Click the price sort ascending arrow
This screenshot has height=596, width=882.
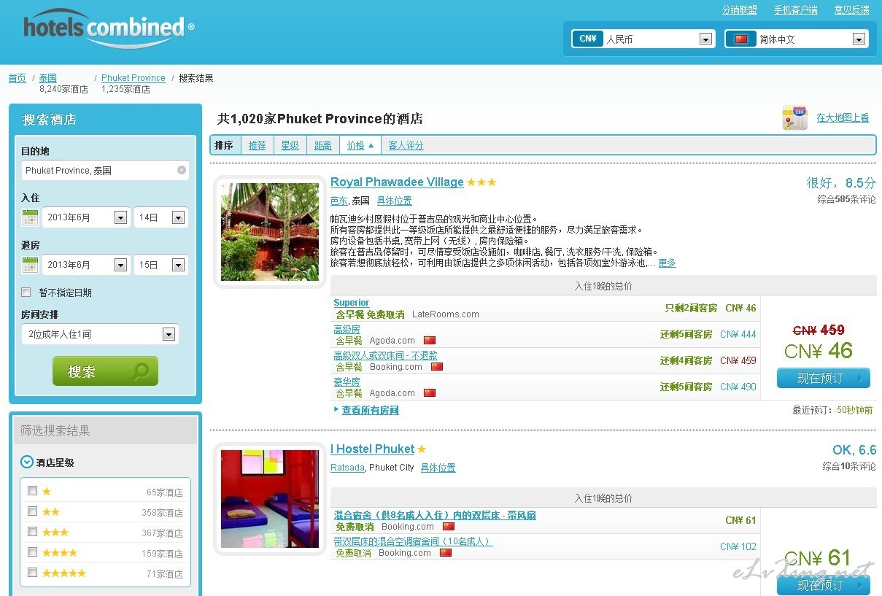coord(371,145)
